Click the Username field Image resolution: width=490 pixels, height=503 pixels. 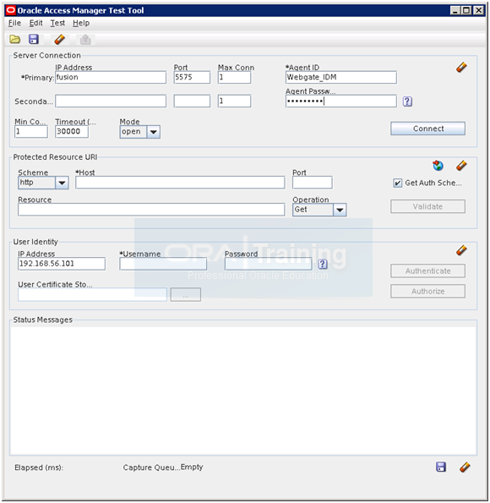[163, 264]
